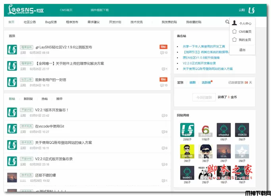Select 我的主页 from user dropdown

tap(245, 40)
